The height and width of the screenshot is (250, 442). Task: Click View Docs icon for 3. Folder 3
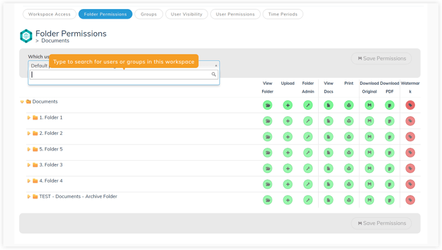pyautogui.click(x=328, y=168)
